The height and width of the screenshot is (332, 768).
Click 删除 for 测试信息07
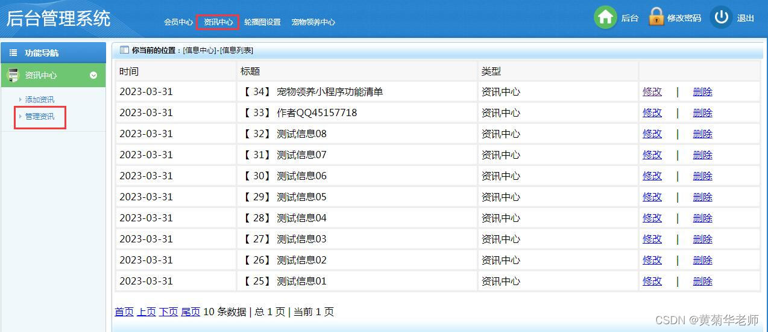tap(703, 155)
